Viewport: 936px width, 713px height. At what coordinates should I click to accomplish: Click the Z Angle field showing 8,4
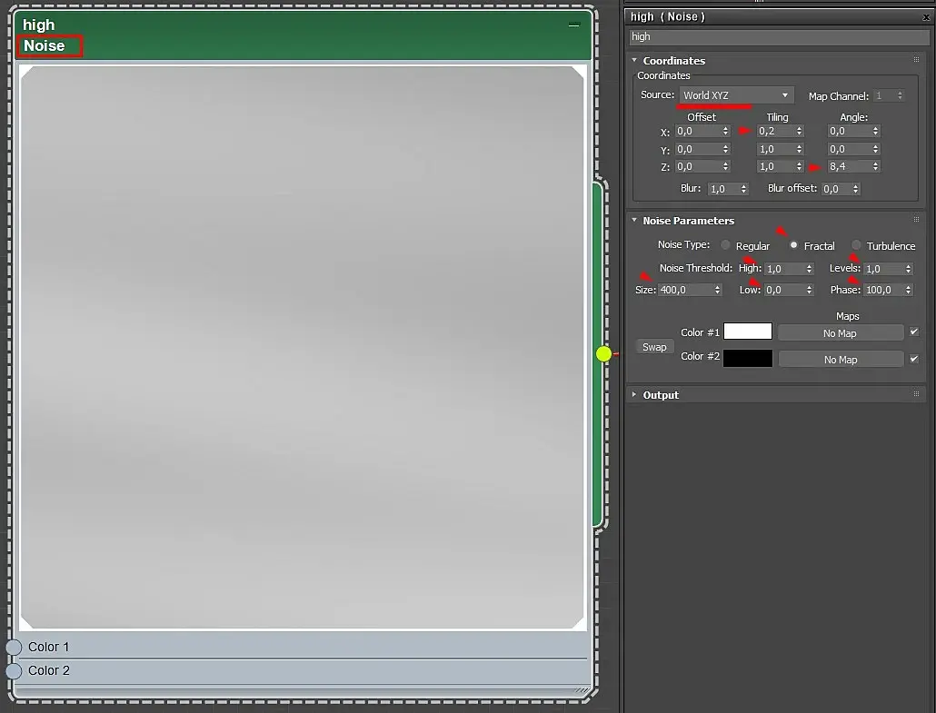pos(849,166)
